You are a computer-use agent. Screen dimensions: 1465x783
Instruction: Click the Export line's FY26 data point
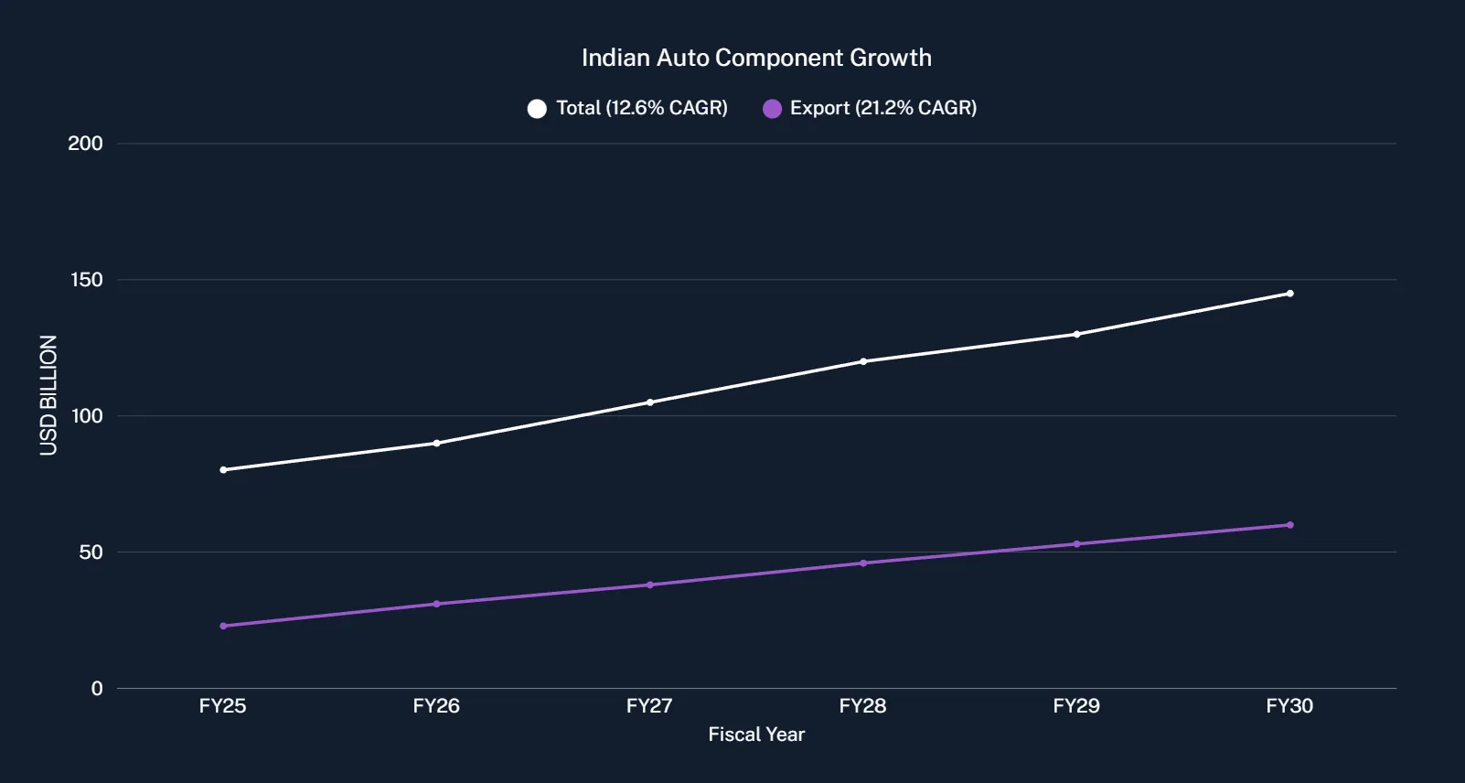(x=436, y=604)
